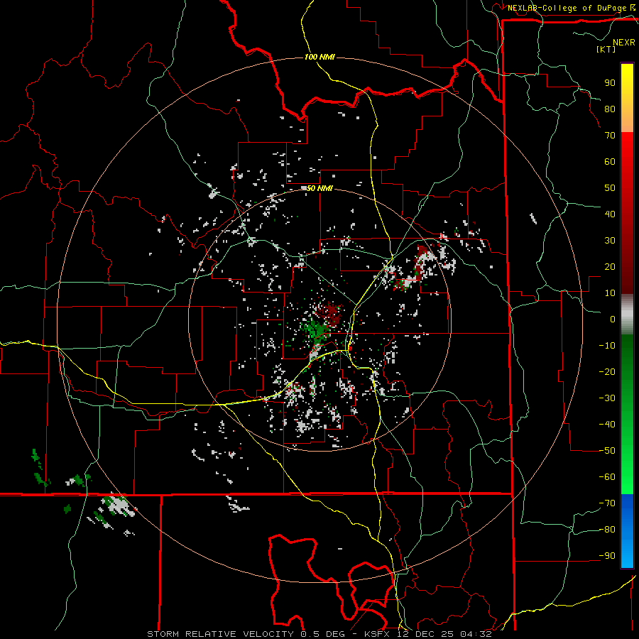Click the -30 scale value

tap(607, 398)
